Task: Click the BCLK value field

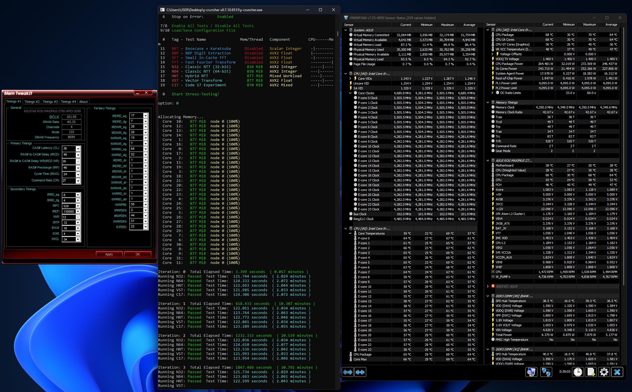Action: 71,117
